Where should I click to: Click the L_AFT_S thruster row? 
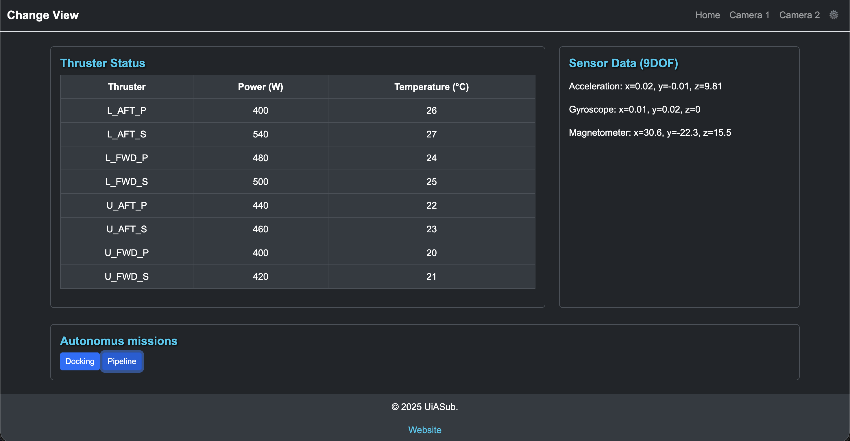tap(126, 134)
